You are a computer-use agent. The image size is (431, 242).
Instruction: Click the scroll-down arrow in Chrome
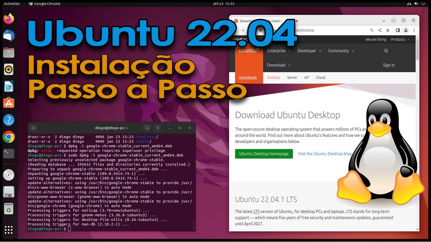pos(418,229)
